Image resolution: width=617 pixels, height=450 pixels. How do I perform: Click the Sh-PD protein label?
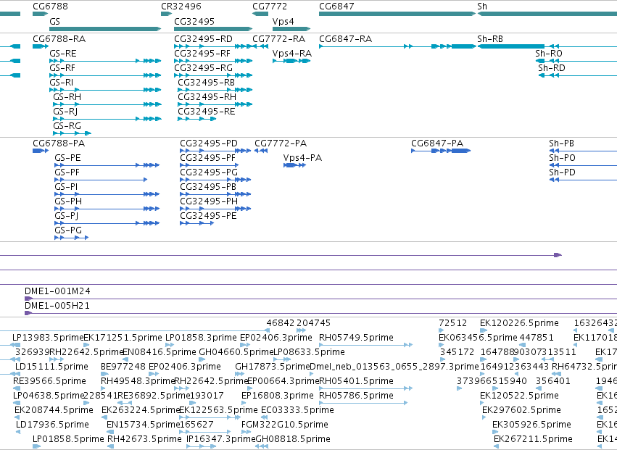[x=563, y=172]
